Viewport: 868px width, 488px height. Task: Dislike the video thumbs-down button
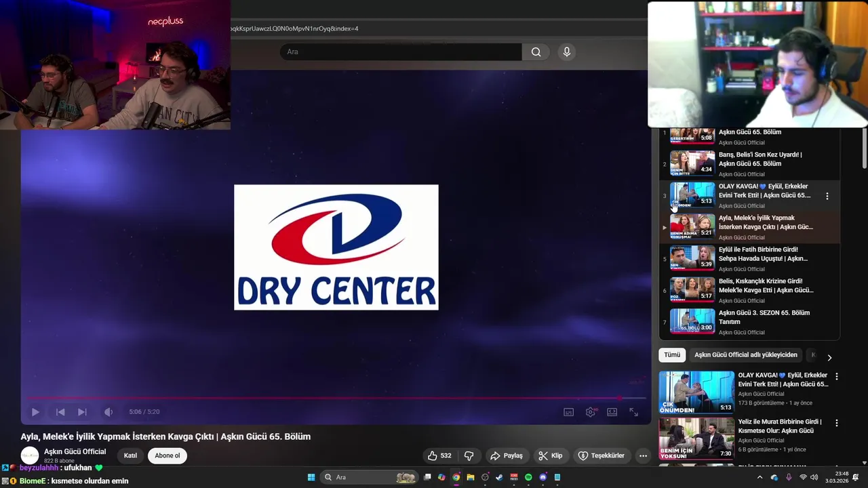(x=469, y=455)
